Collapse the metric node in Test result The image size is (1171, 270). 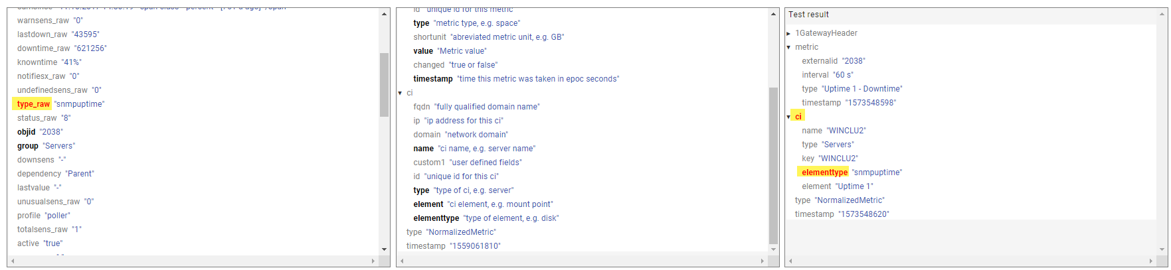coord(788,47)
